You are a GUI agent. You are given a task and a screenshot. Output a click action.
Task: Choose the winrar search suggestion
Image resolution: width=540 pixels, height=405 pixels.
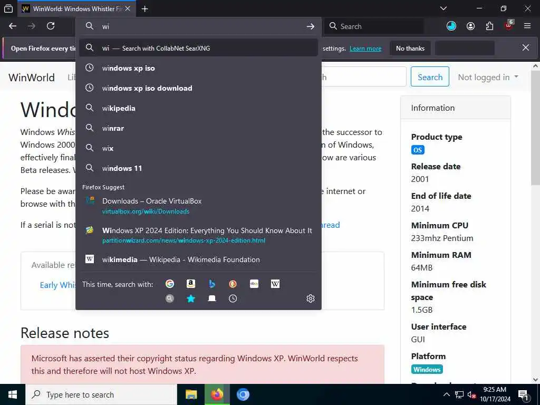coord(198,128)
